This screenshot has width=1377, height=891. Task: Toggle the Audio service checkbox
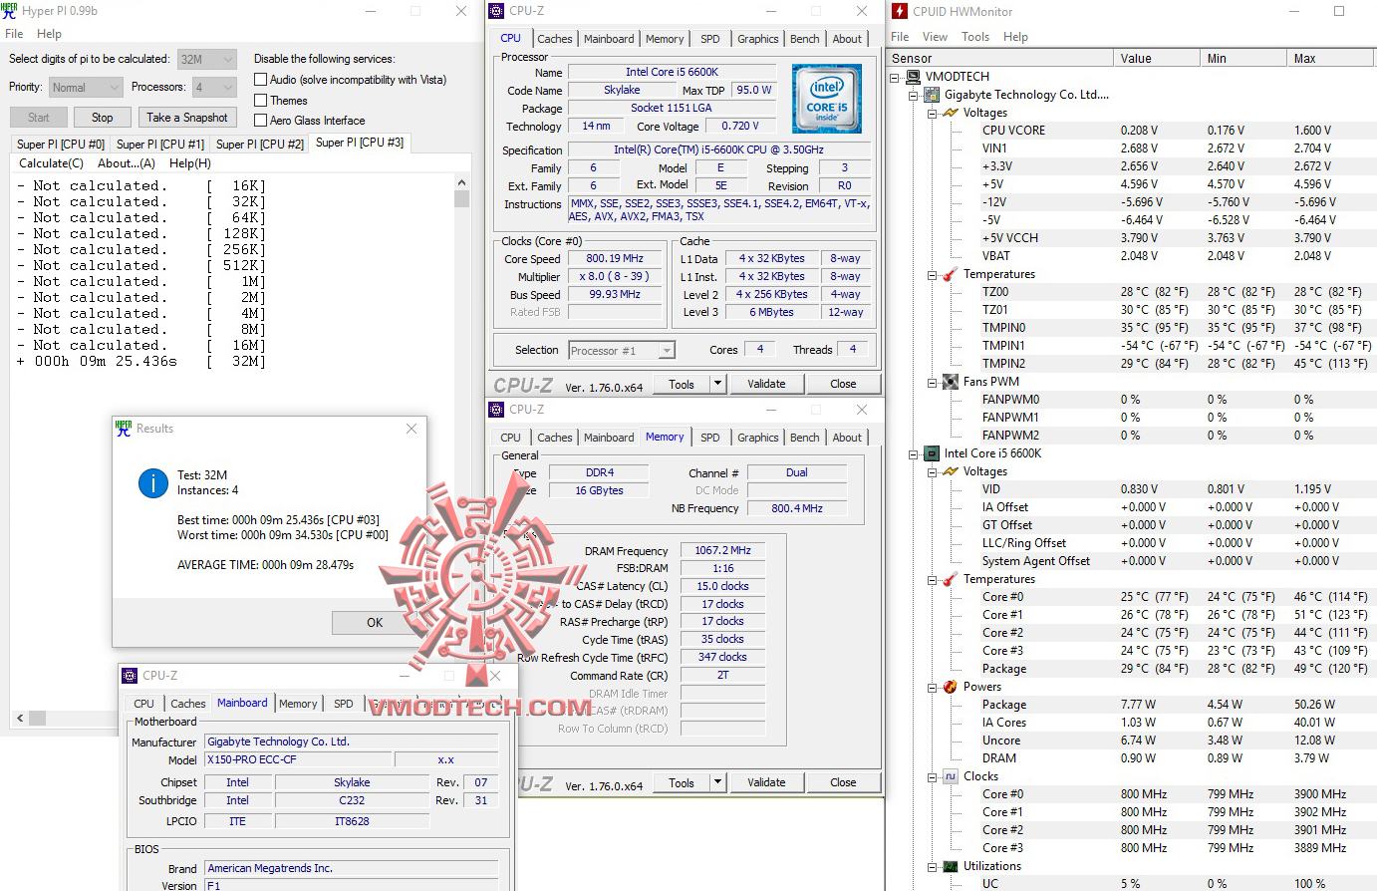click(x=261, y=80)
